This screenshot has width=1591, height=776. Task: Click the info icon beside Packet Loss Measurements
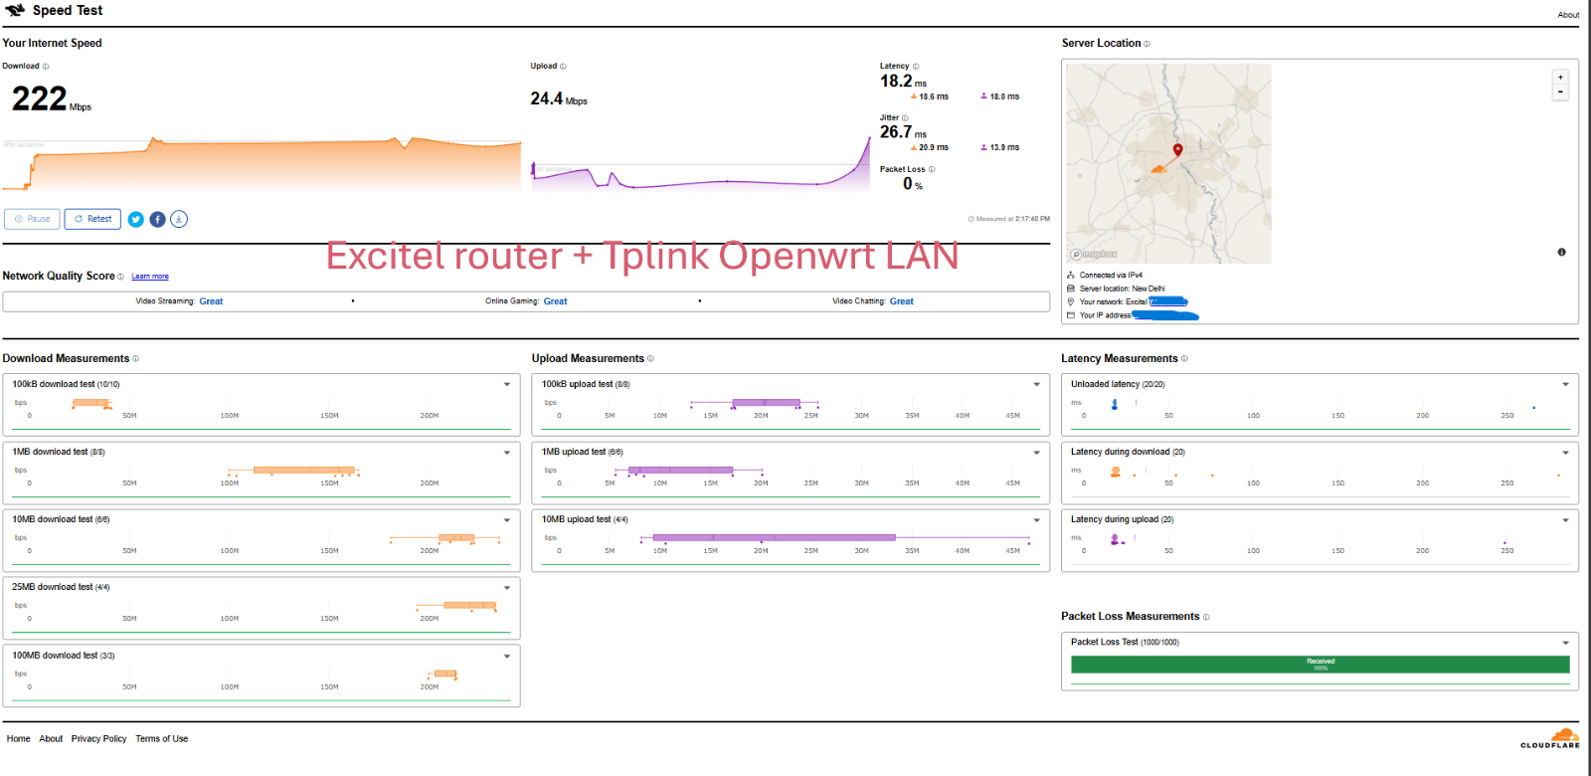click(x=1206, y=617)
